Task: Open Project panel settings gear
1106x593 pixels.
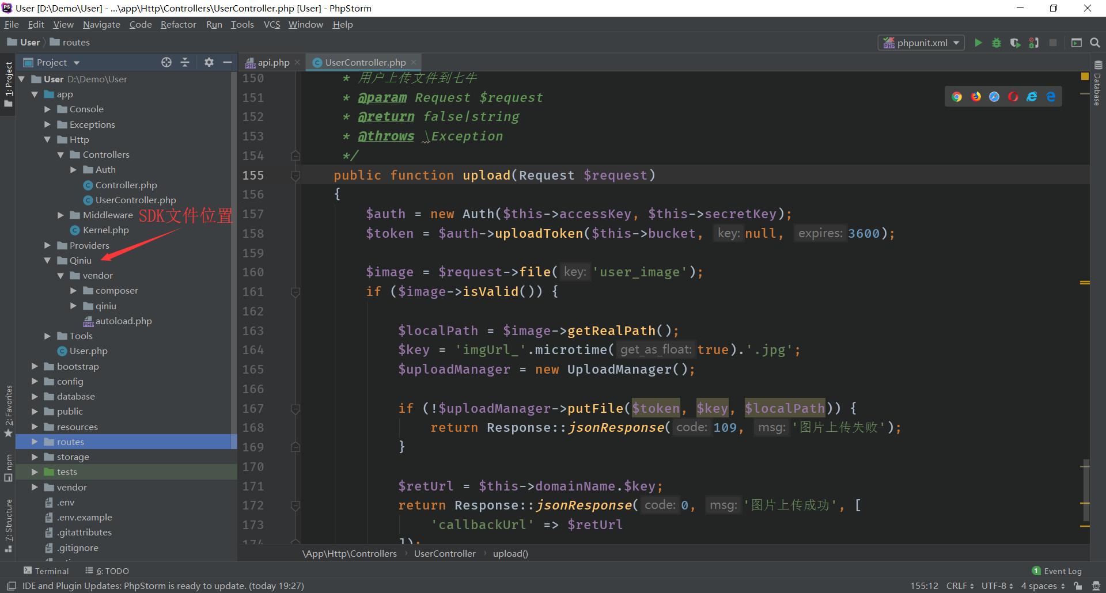Action: coord(209,62)
